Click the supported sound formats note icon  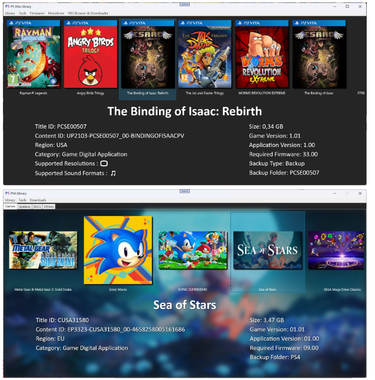point(113,173)
